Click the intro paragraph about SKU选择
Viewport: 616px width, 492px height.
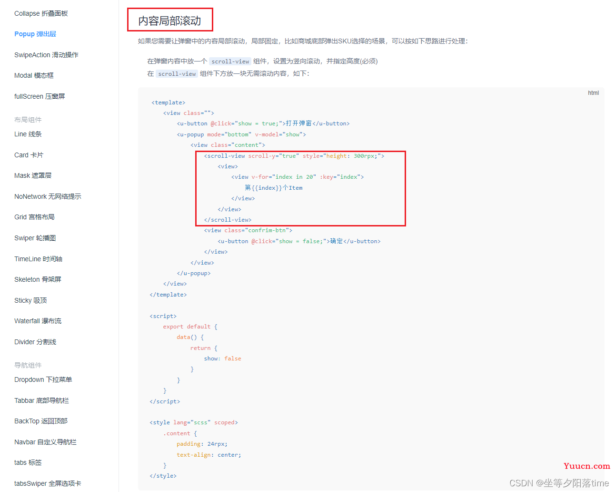(x=303, y=41)
